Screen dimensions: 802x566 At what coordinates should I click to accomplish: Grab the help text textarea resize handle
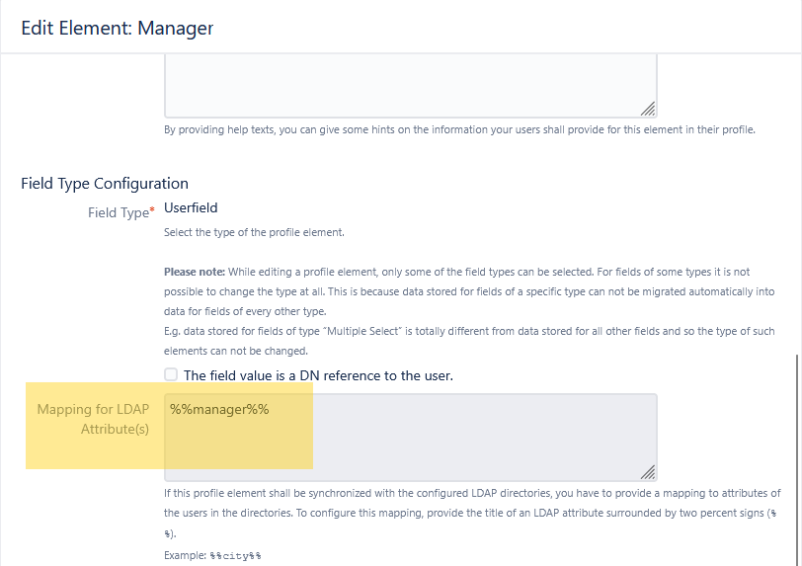point(648,109)
